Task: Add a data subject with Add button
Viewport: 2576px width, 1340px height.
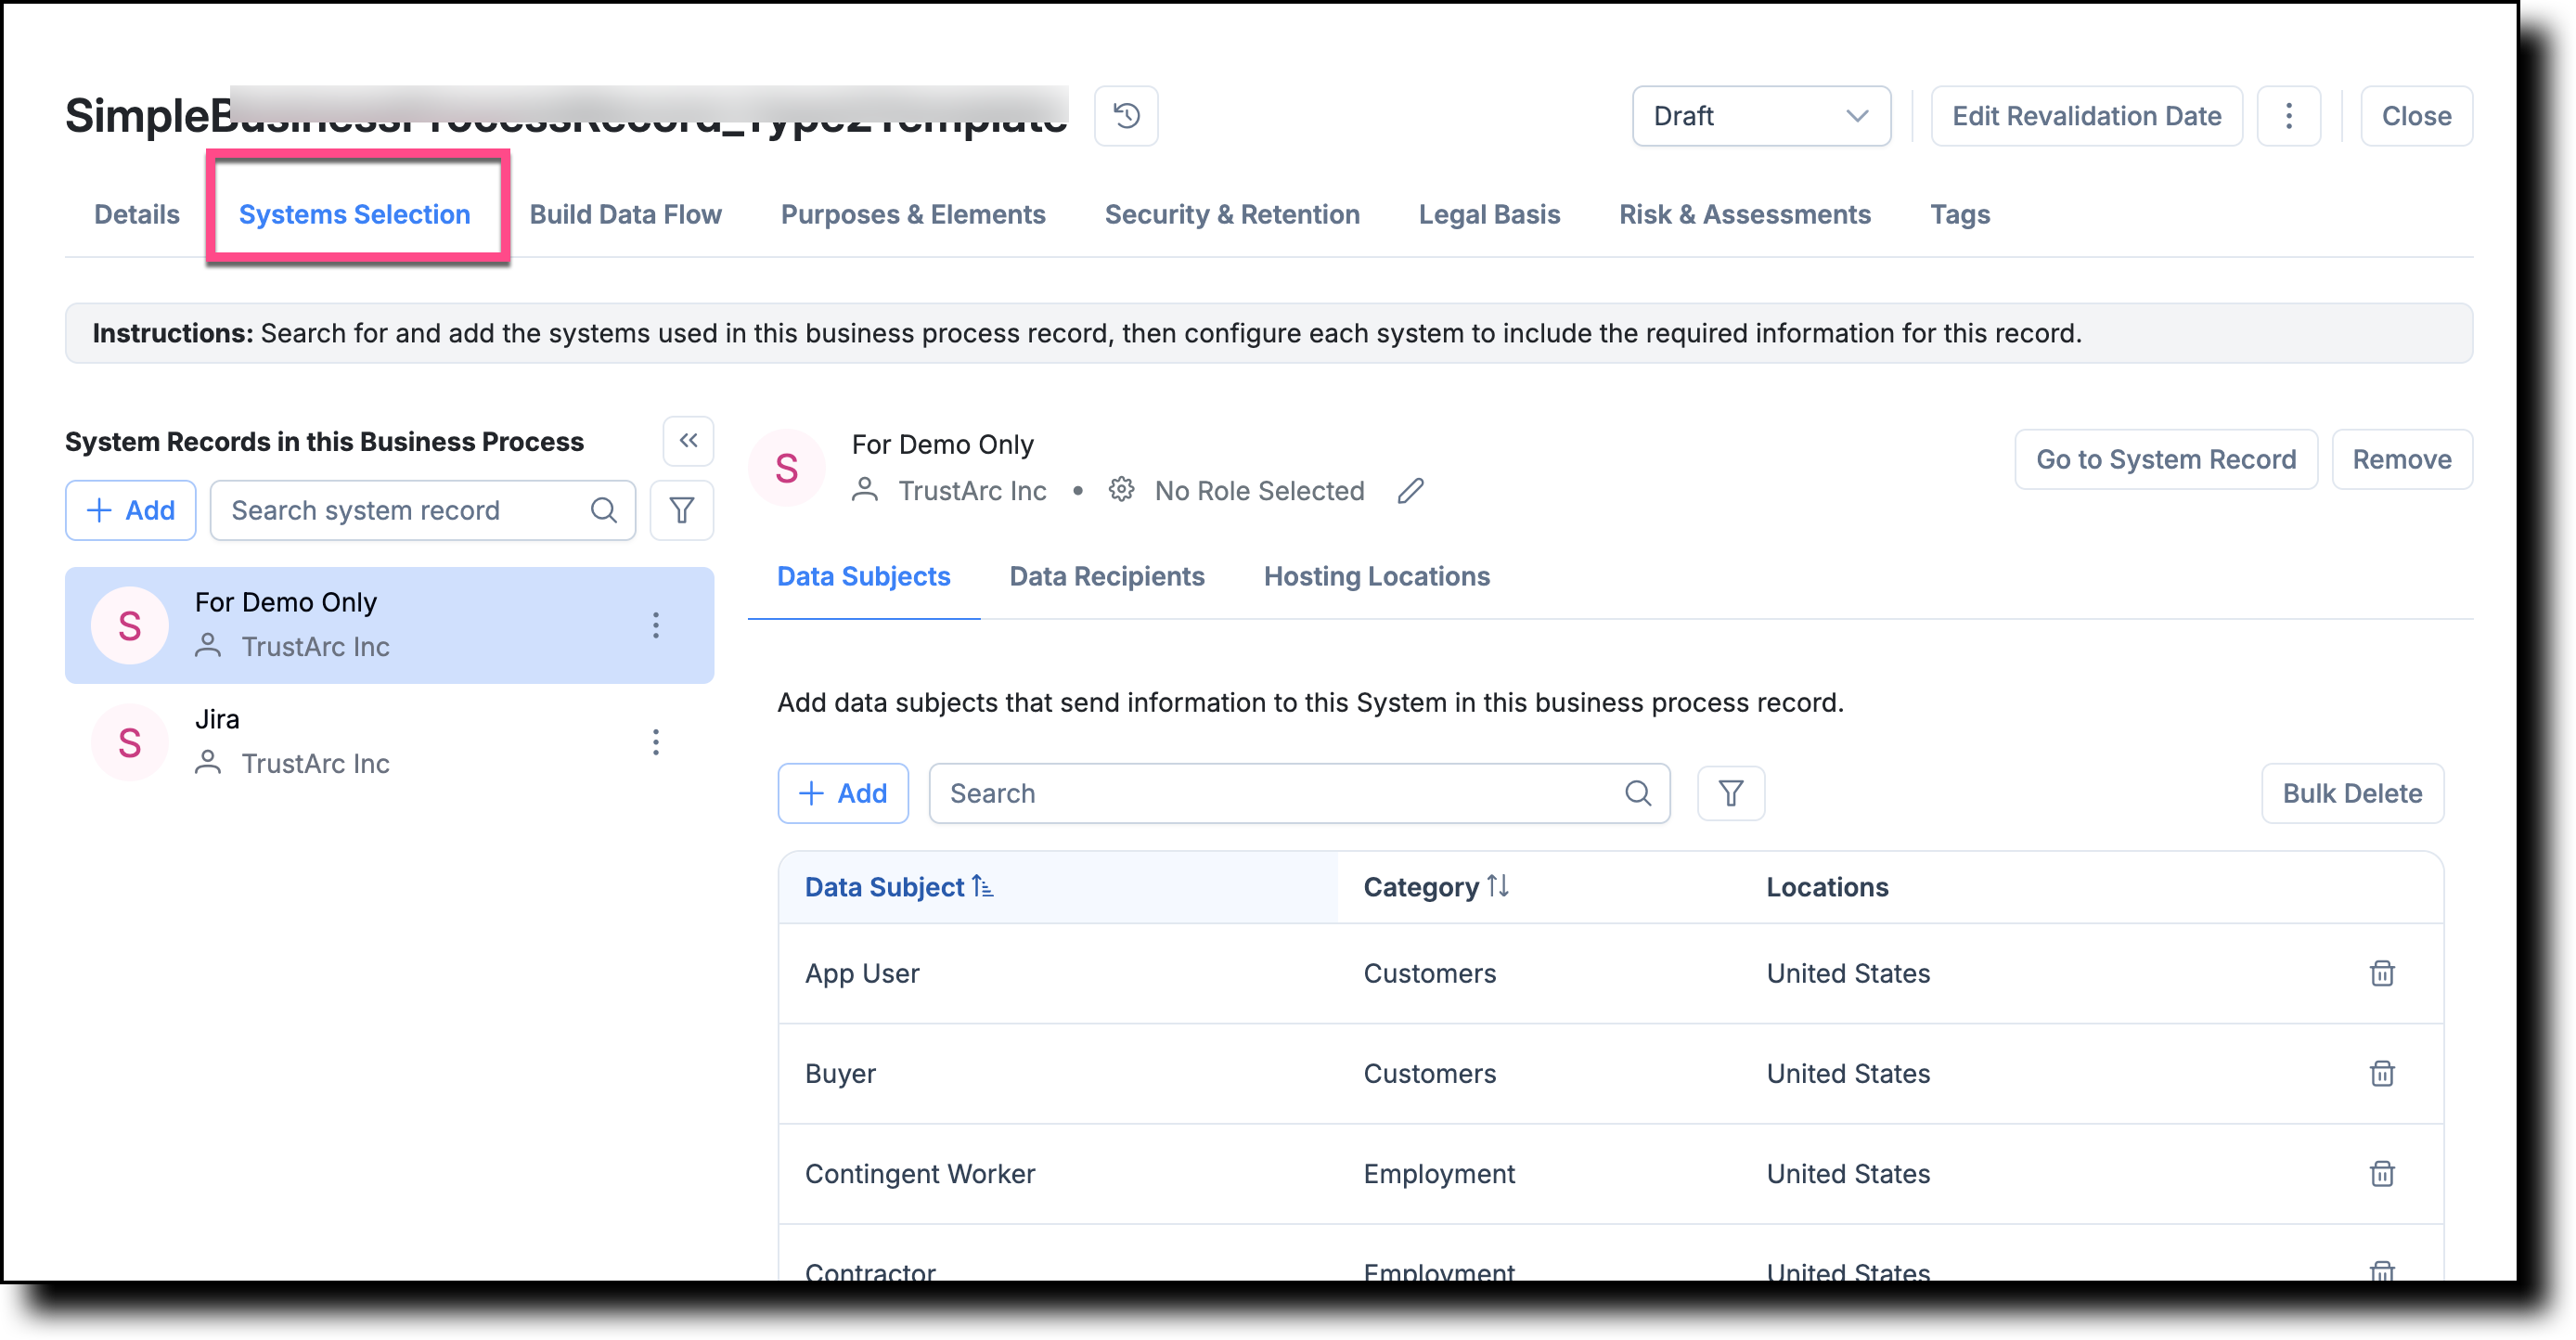Action: 843,794
